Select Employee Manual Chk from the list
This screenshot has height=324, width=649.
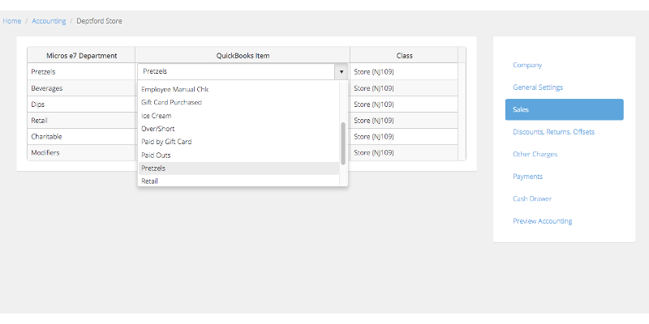point(239,89)
